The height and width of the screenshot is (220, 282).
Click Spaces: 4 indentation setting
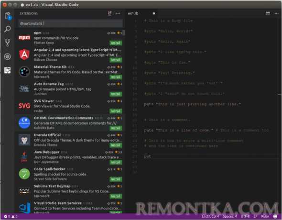tap(230, 216)
